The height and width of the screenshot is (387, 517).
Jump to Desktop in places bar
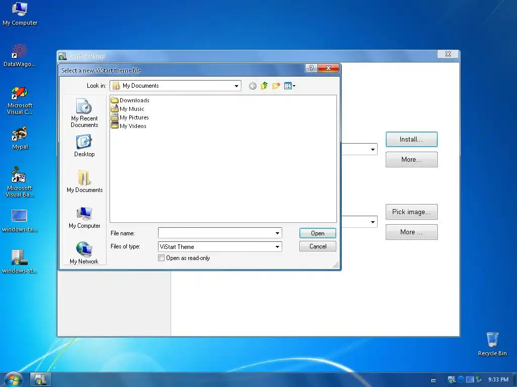[84, 146]
